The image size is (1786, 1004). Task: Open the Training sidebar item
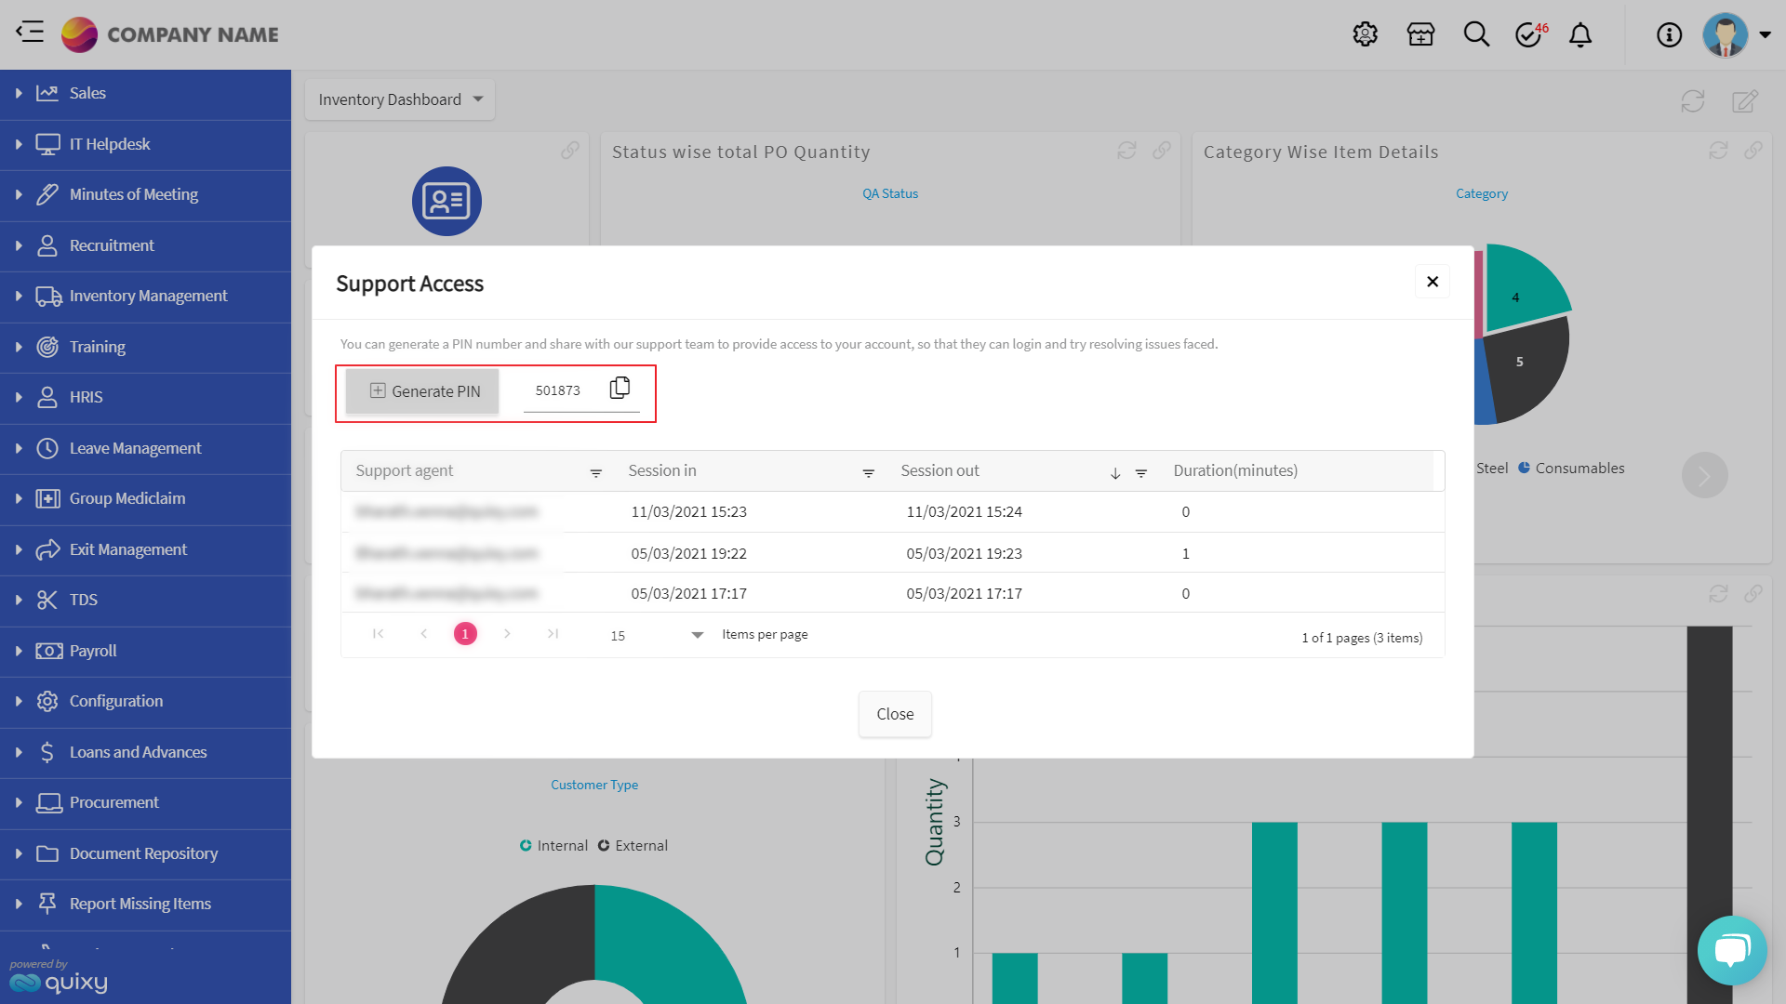pos(145,347)
